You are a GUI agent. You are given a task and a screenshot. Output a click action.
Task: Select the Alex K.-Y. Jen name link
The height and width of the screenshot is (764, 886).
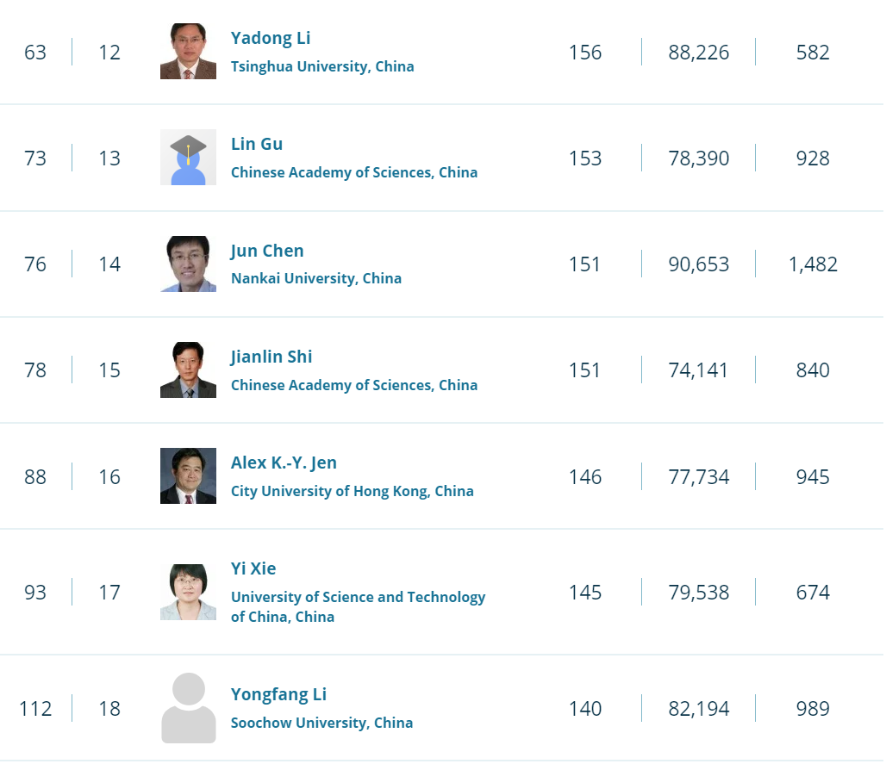pos(284,463)
